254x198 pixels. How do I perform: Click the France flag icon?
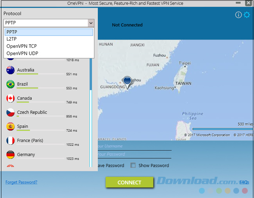point(11,140)
